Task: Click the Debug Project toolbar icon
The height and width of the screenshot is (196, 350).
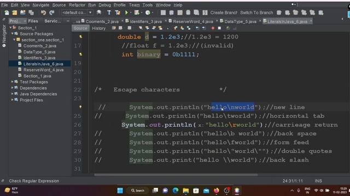Action: point(137,13)
